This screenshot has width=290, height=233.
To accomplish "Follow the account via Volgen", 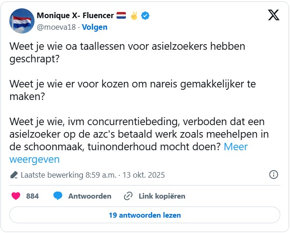I will pyautogui.click(x=95, y=27).
